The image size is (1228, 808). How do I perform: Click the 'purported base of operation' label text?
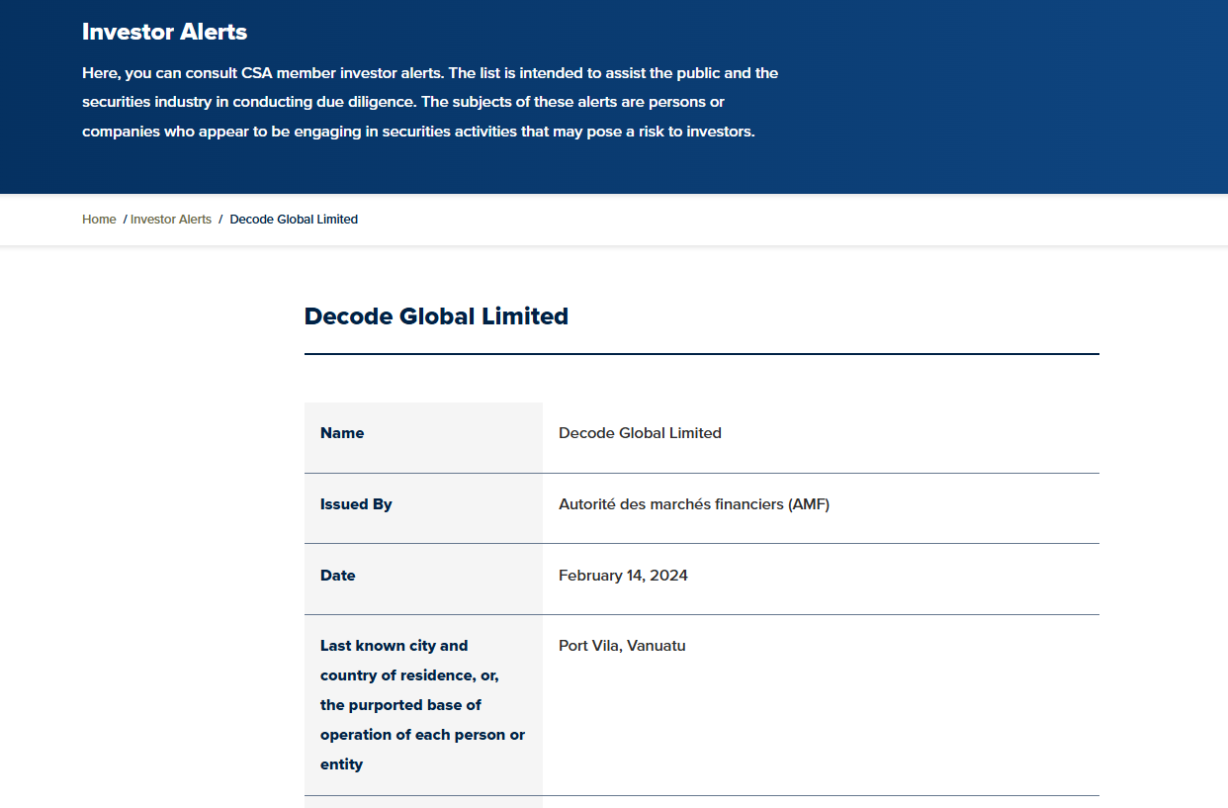click(x=422, y=720)
